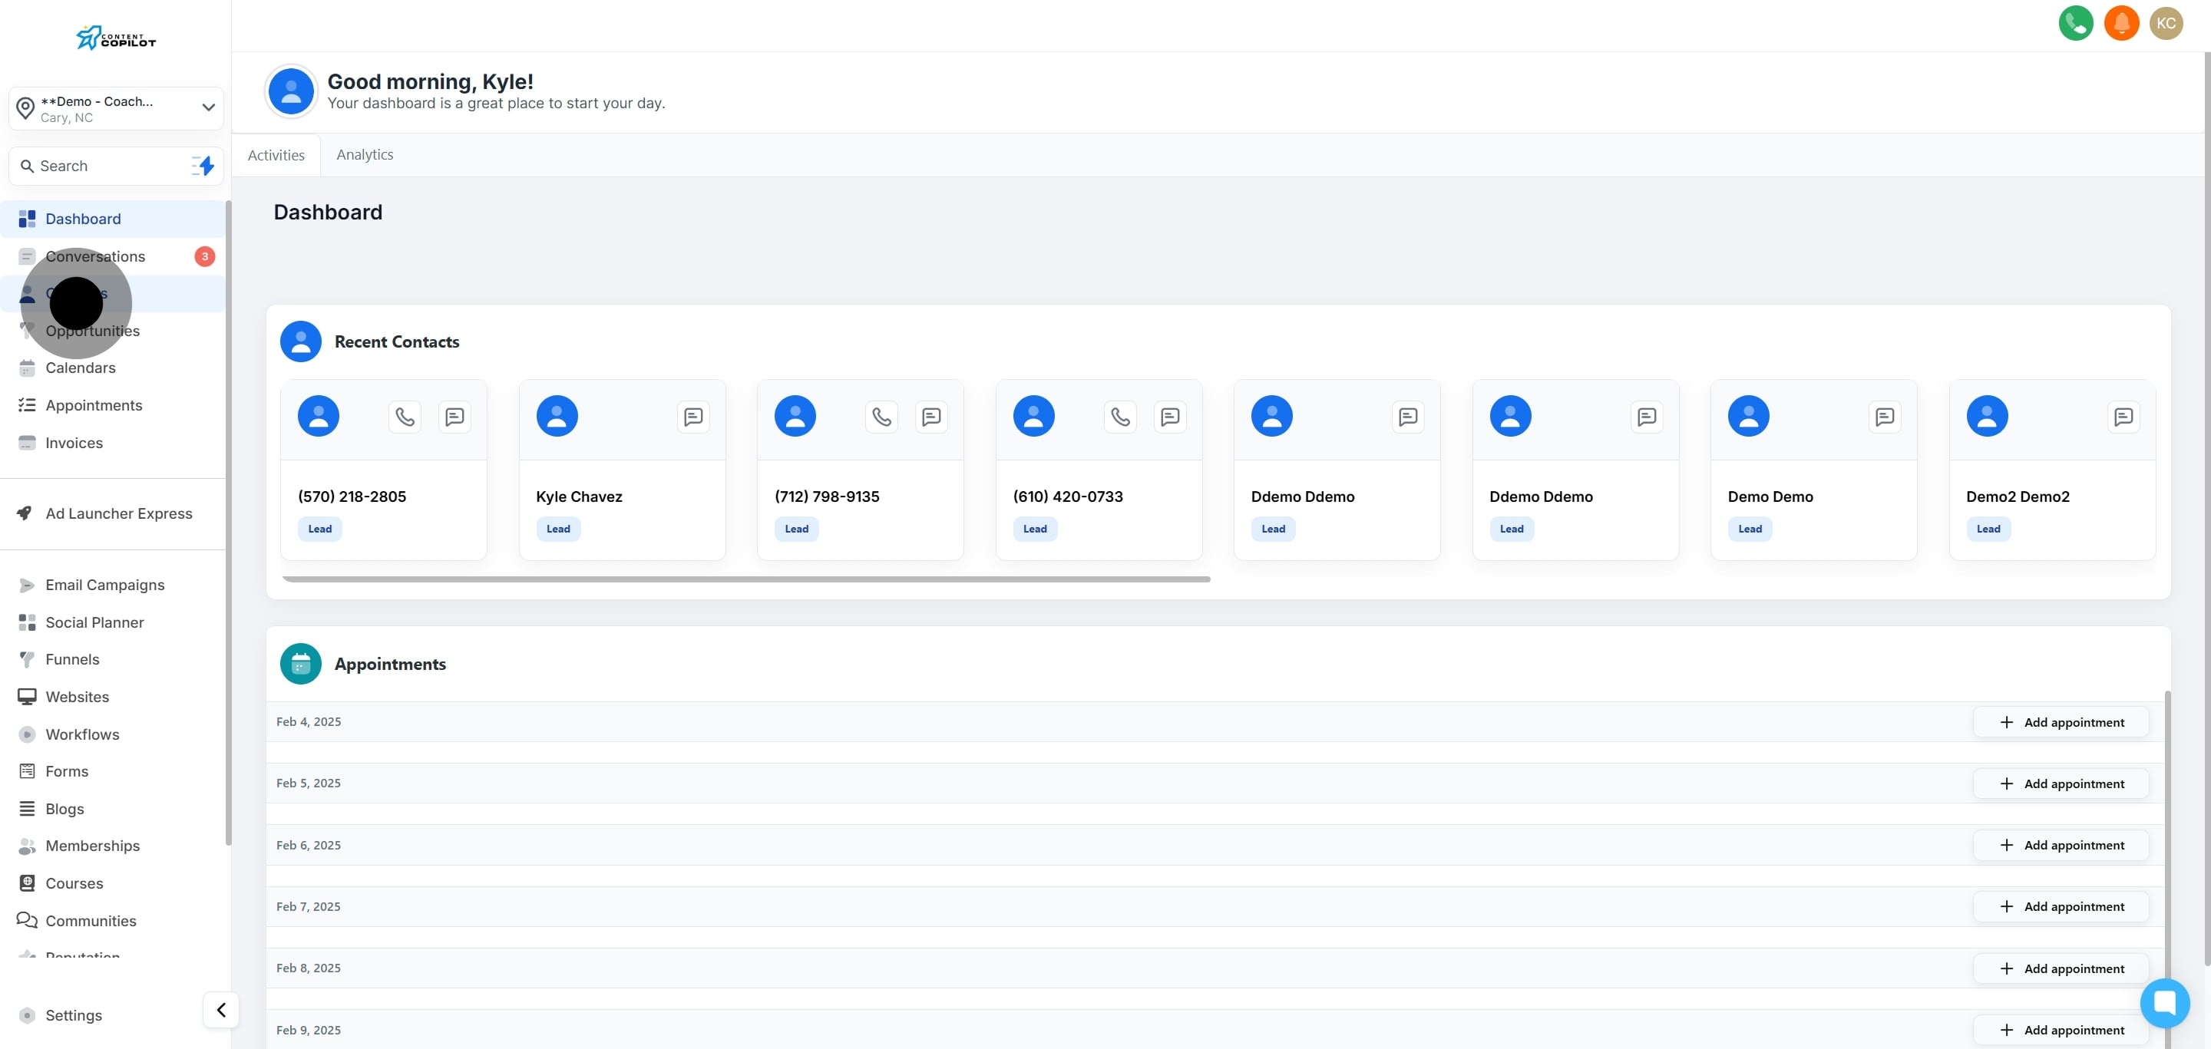This screenshot has width=2211, height=1049.
Task: Click the KC user avatar
Action: 2166,23
